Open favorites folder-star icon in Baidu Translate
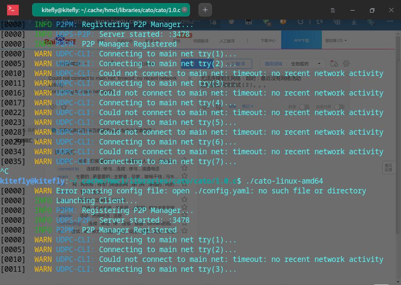The height and width of the screenshot is (285, 401). click(x=334, y=63)
